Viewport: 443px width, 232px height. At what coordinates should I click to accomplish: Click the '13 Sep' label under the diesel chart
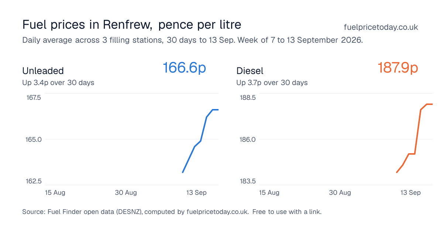(411, 193)
